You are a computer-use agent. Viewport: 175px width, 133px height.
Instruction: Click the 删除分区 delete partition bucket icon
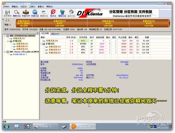[62, 13]
